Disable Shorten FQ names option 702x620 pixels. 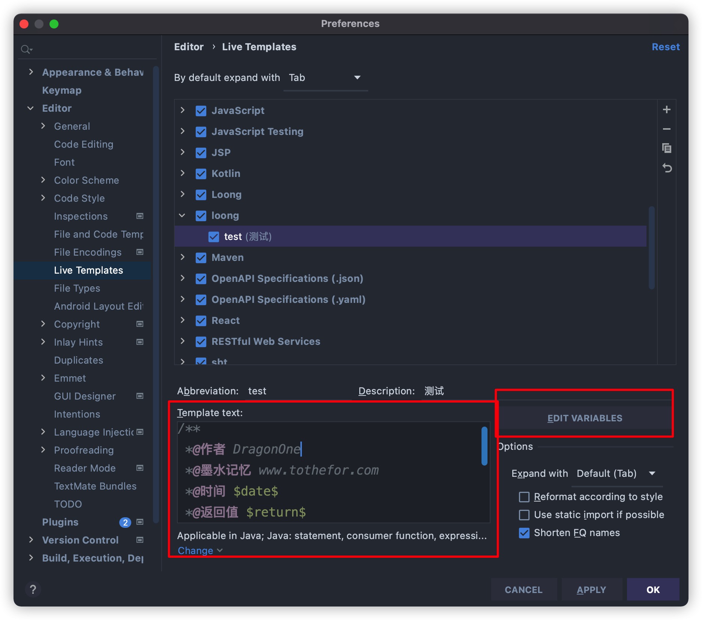[x=524, y=533]
